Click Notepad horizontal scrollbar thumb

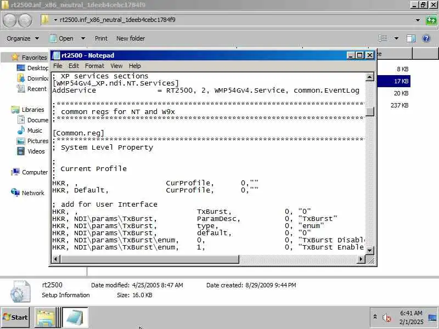150,259
